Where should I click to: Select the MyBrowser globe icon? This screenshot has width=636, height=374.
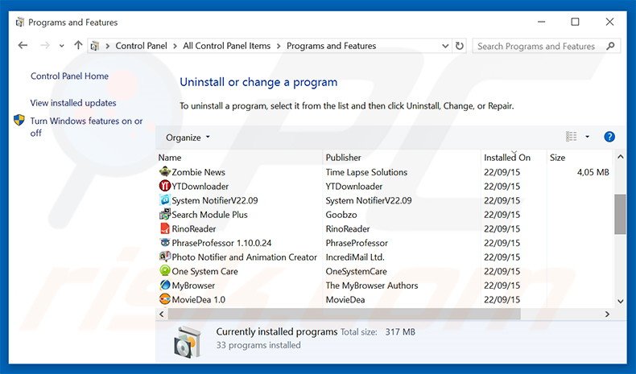(165, 286)
